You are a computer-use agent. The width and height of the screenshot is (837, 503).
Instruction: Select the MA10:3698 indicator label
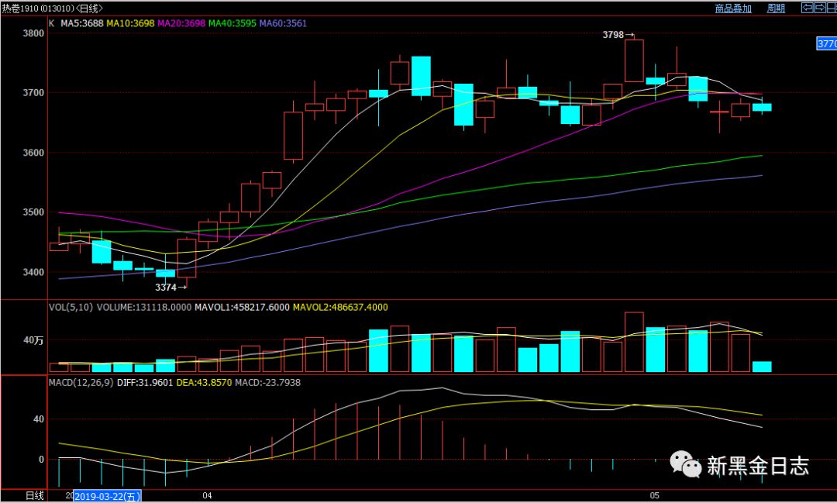click(130, 23)
